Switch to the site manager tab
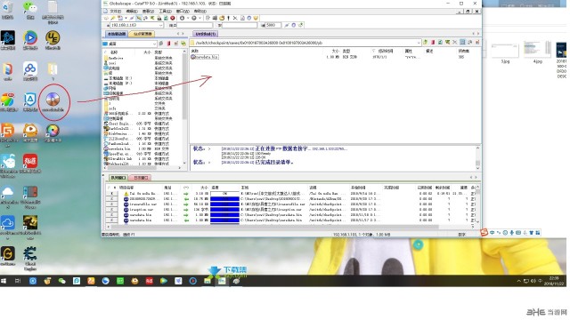 click(142, 34)
